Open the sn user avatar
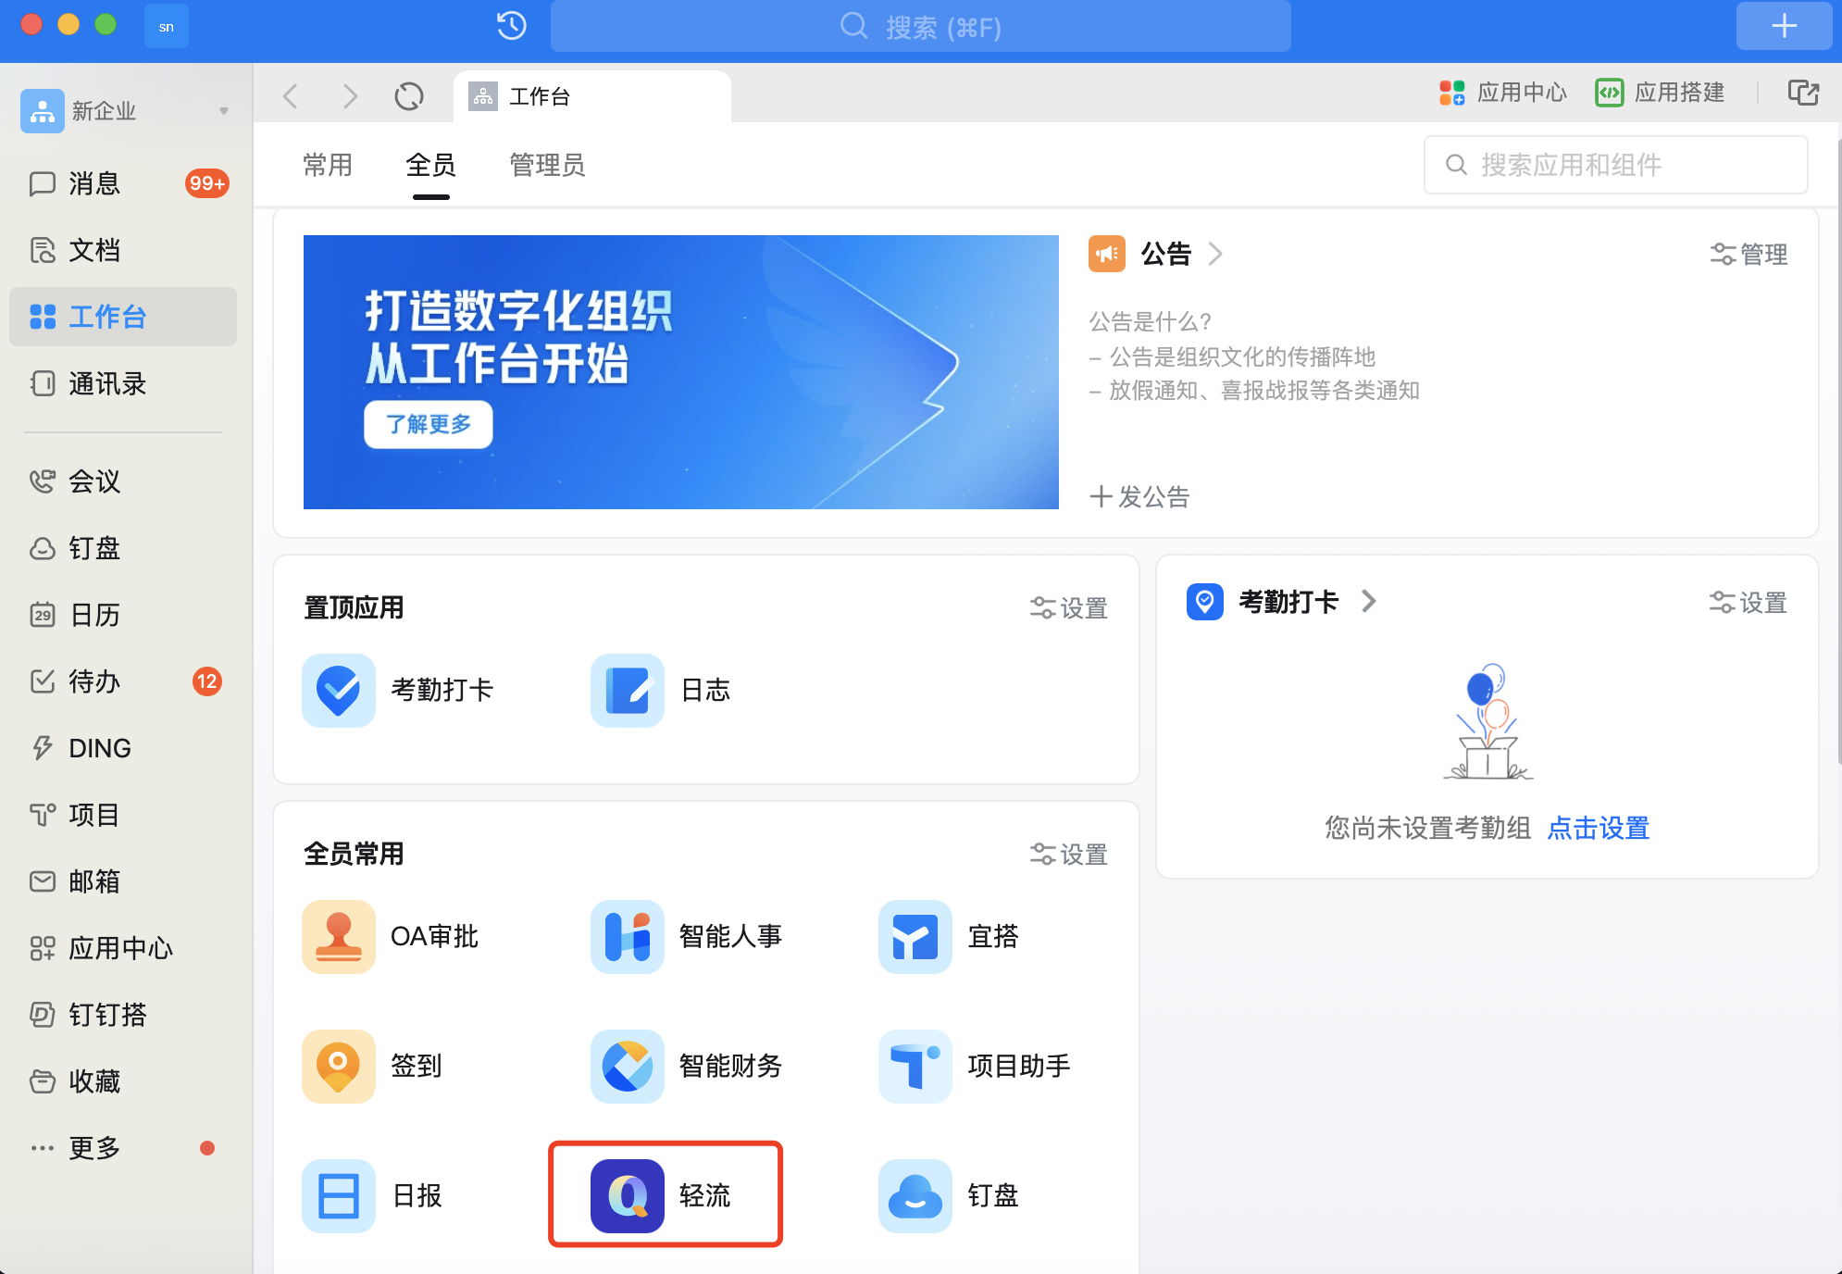Image resolution: width=1842 pixels, height=1274 pixels. pos(167,26)
